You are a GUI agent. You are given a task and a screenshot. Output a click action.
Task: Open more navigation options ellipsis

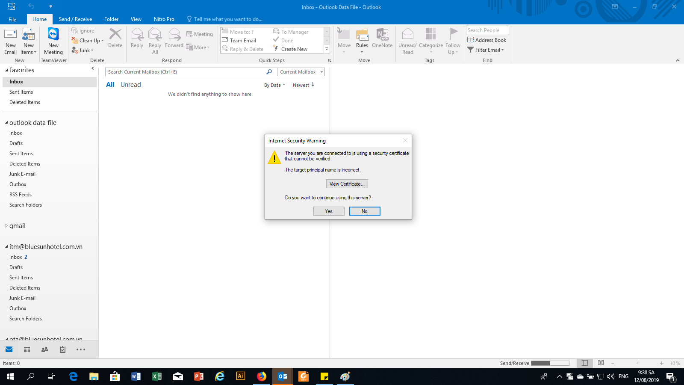coord(81,349)
